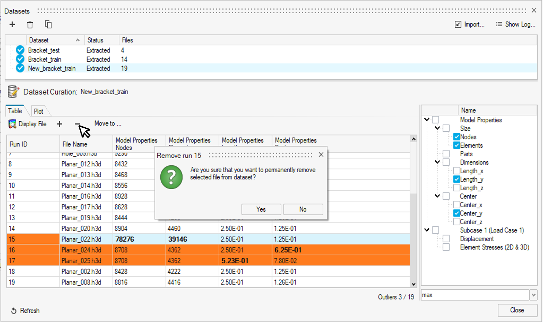Click the add dataset plus icon
The height and width of the screenshot is (322, 543).
[x=12, y=25]
